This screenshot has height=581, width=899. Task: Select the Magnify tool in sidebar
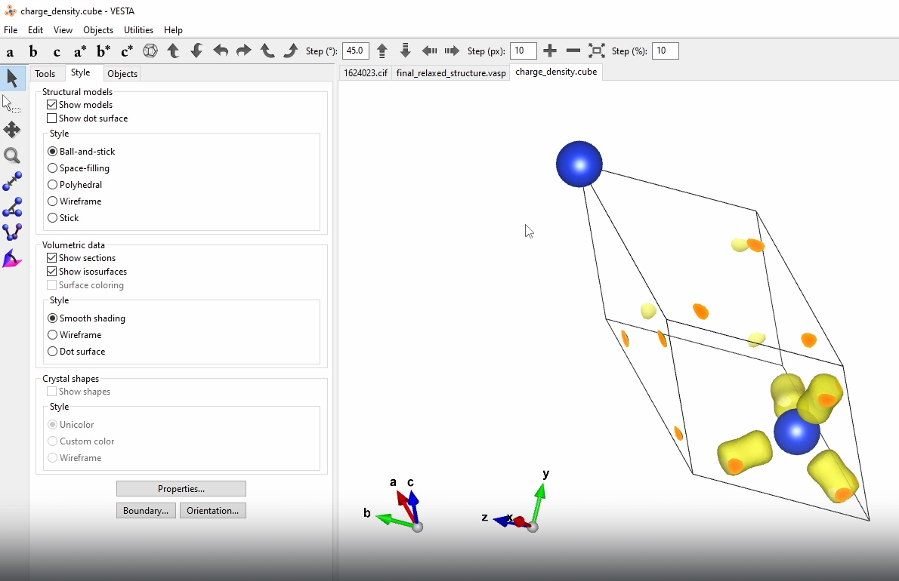(x=12, y=156)
